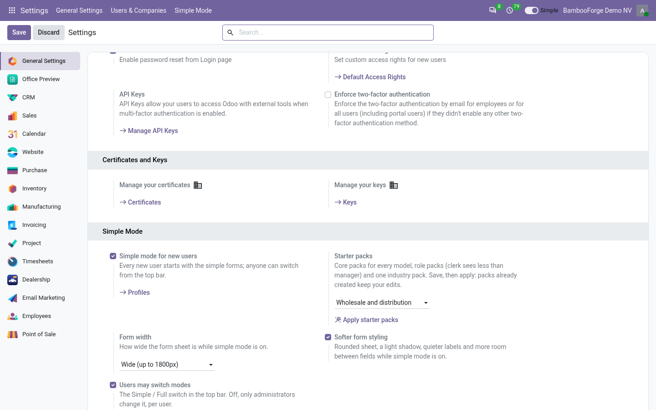Open Manufacturing settings in sidebar
This screenshot has width=656, height=410.
click(40, 207)
